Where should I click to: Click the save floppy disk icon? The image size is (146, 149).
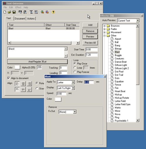coord(14,12)
